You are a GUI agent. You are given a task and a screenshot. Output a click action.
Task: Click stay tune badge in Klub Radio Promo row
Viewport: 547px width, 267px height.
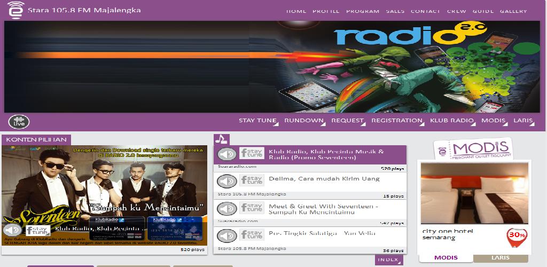tap(252, 153)
